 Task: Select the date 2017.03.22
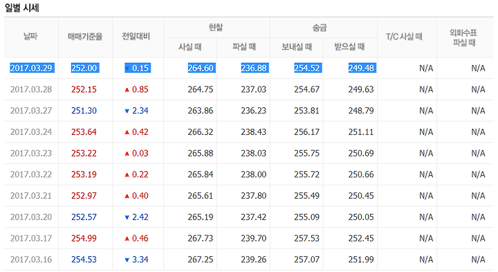tap(31, 174)
